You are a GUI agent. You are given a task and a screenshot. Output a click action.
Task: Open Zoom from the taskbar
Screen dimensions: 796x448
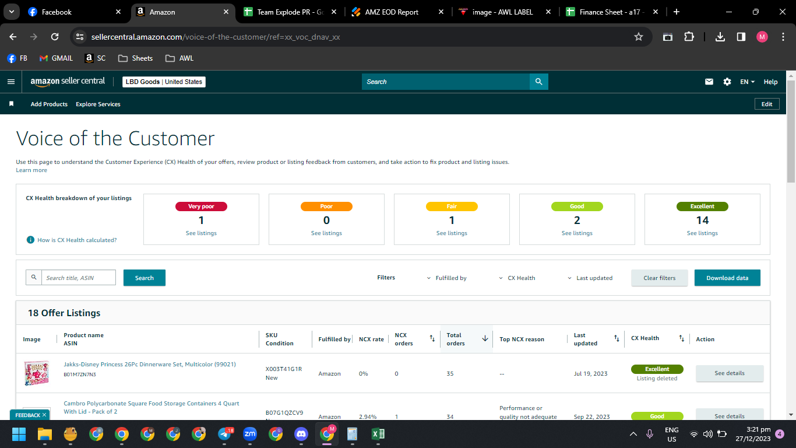coord(250,434)
